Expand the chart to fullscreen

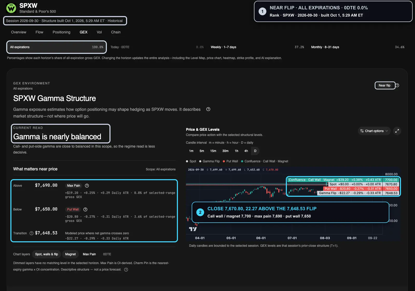(x=397, y=131)
